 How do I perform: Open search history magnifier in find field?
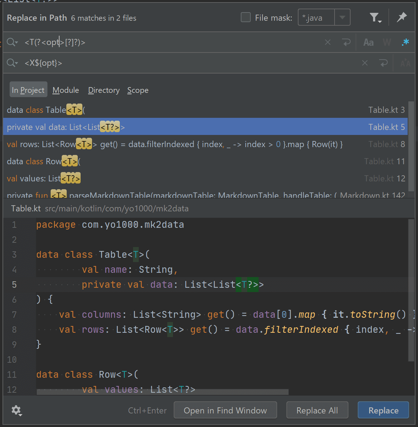click(x=12, y=42)
